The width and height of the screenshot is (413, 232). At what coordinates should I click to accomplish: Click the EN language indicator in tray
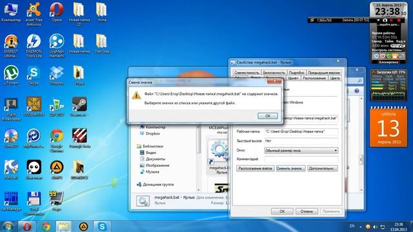coord(352,226)
